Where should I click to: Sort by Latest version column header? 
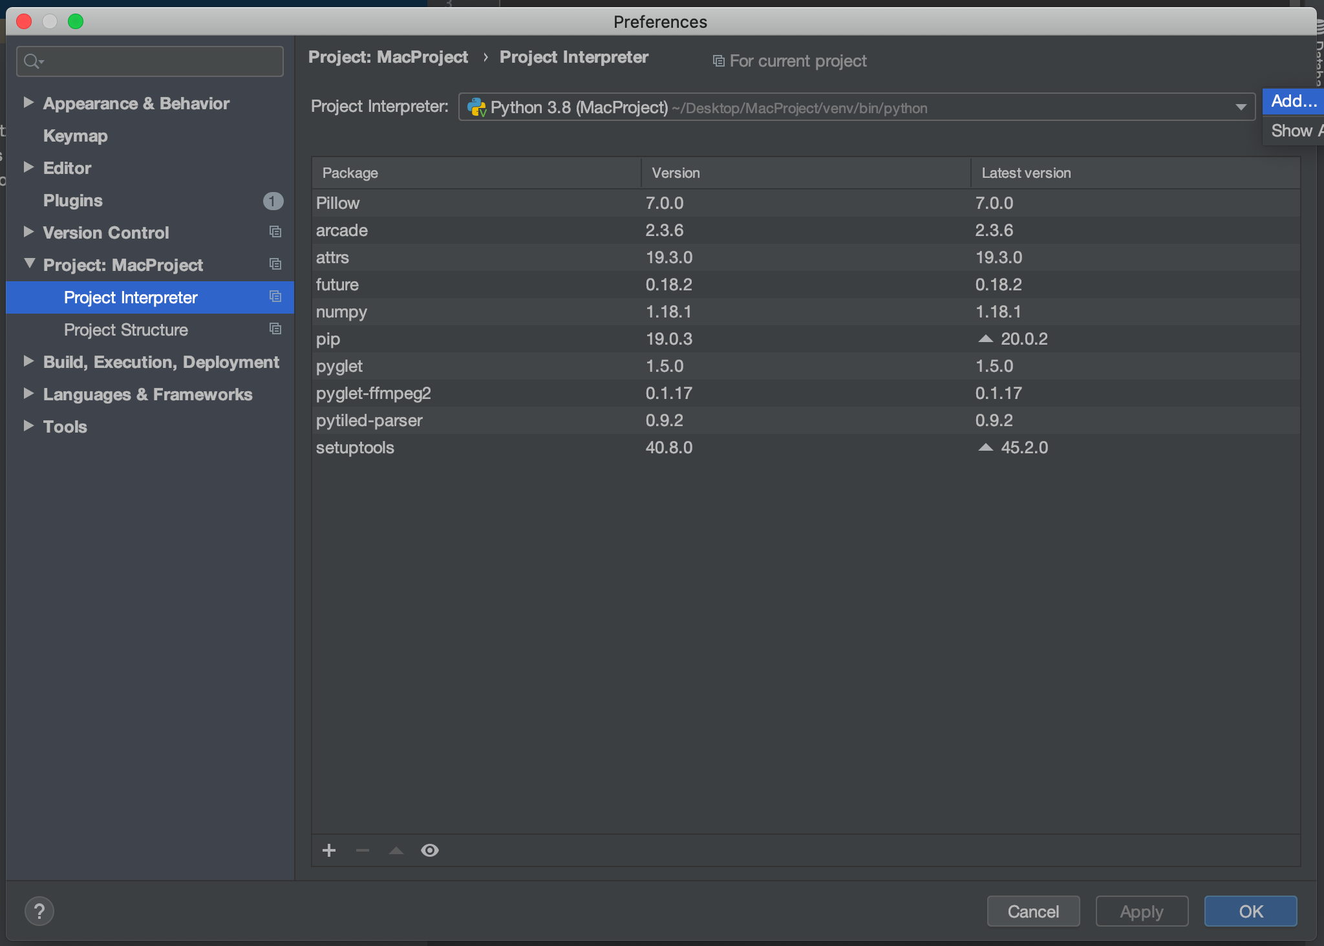tap(1135, 173)
